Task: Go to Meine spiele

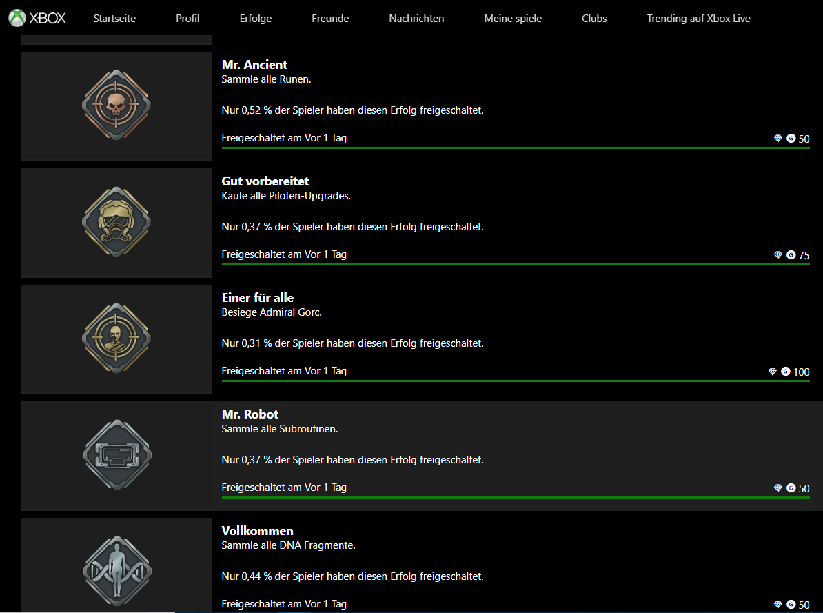Action: coord(513,19)
